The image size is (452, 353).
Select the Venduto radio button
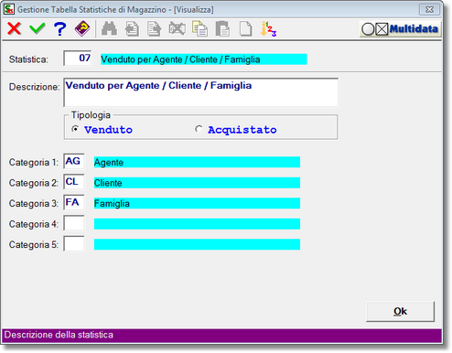pyautogui.click(x=75, y=129)
